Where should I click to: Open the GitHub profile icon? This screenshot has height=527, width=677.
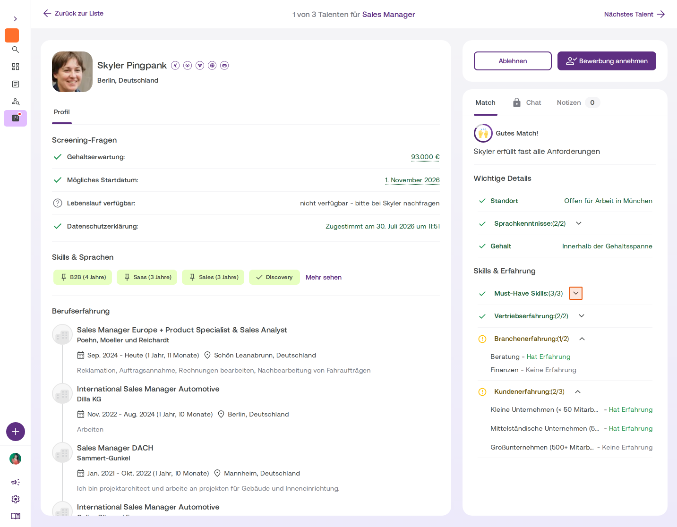click(x=224, y=65)
